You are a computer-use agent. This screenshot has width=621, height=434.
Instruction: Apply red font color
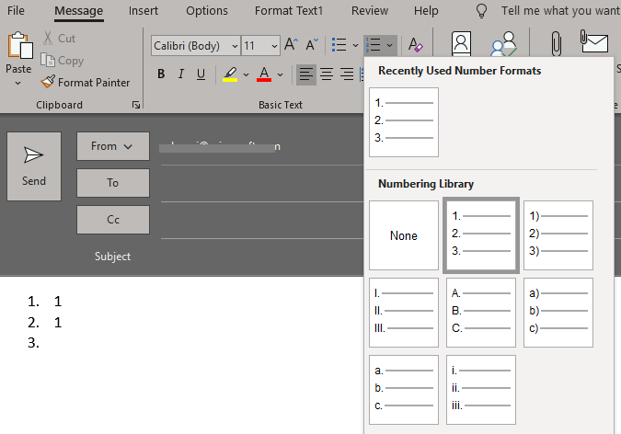[x=264, y=74]
